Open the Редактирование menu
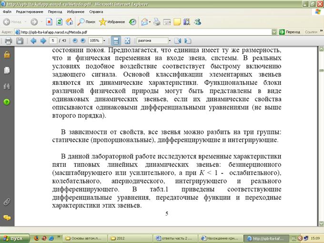 [30, 12]
